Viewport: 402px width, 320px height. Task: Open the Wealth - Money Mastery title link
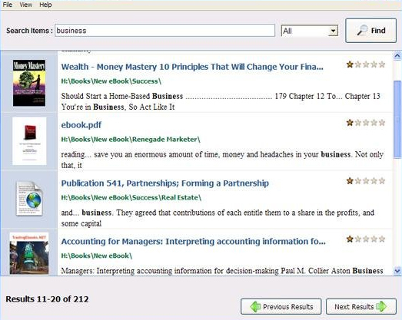pyautogui.click(x=192, y=67)
